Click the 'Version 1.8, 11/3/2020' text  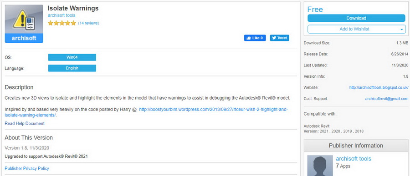click(27, 148)
